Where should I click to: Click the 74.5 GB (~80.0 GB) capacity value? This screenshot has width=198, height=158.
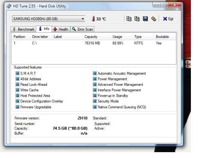pyautogui.click(x=70, y=128)
